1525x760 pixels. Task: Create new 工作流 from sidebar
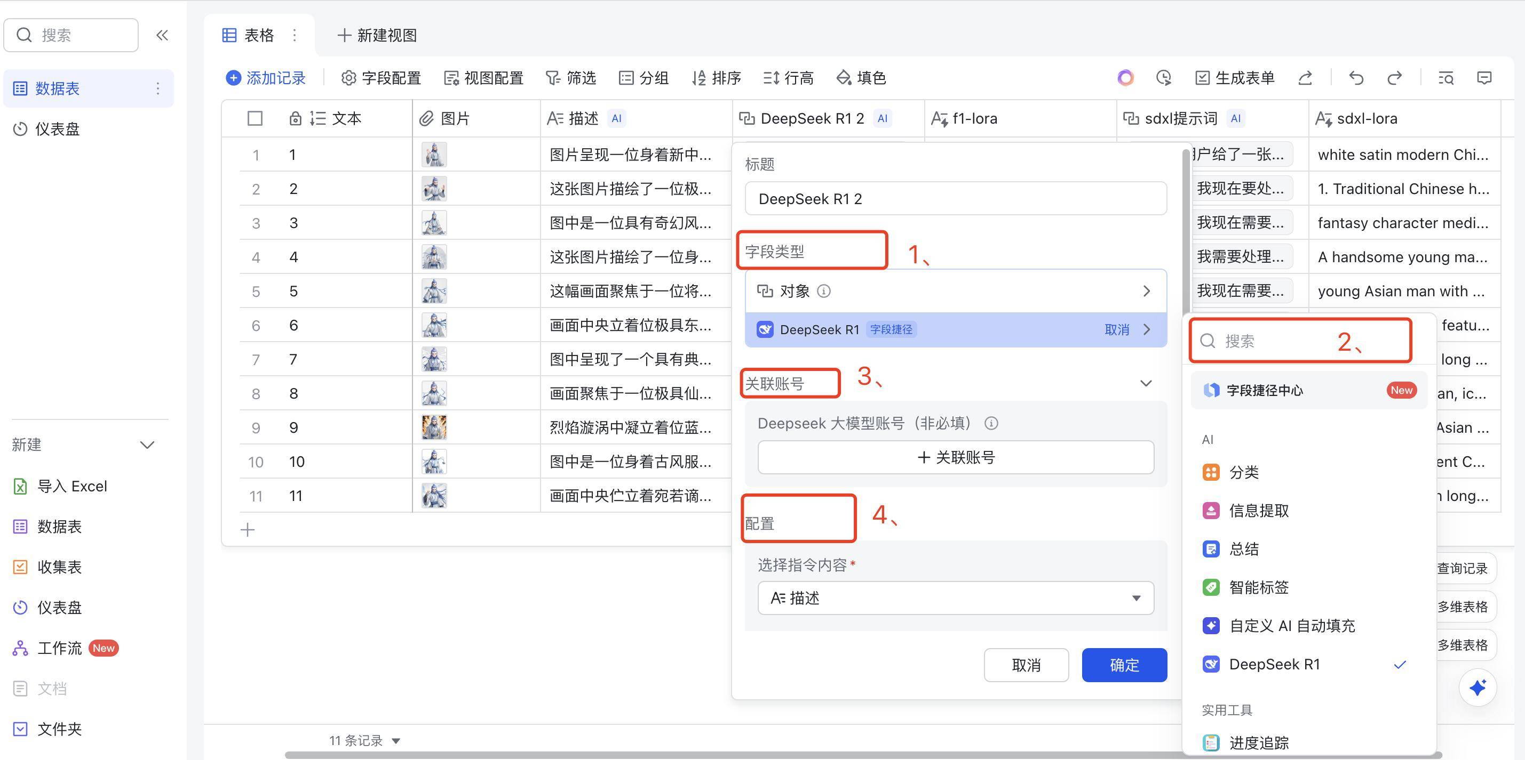point(65,648)
